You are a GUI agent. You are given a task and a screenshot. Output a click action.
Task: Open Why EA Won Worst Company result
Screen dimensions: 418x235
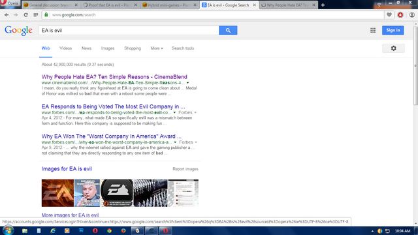(x=112, y=136)
